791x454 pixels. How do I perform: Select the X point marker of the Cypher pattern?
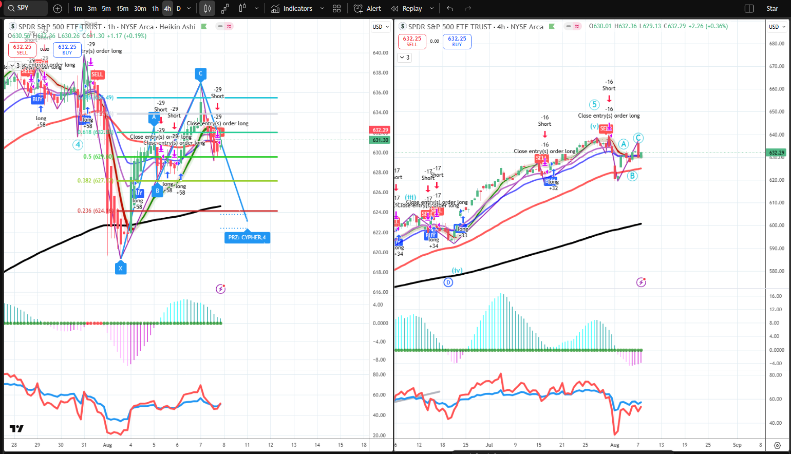[121, 268]
